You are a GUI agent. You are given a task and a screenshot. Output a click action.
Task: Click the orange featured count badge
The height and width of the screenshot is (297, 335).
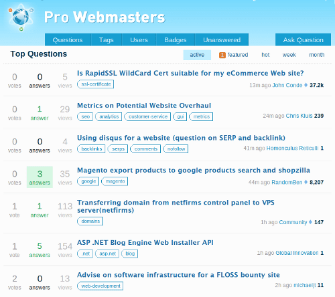[222, 55]
